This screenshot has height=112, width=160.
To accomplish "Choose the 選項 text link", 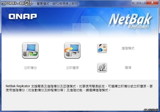I will click(x=128, y=68).
